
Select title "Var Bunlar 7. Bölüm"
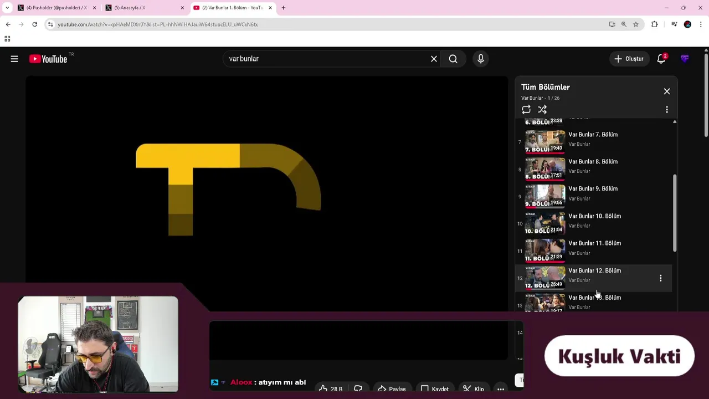pos(593,135)
